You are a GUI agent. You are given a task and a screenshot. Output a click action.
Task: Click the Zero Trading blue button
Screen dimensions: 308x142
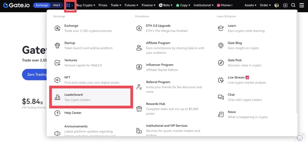point(34,74)
